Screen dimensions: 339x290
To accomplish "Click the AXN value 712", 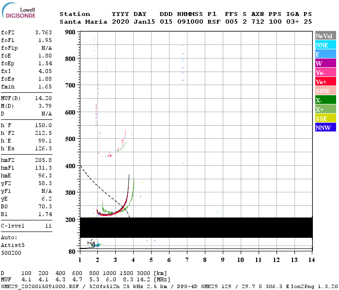I will (258, 22).
